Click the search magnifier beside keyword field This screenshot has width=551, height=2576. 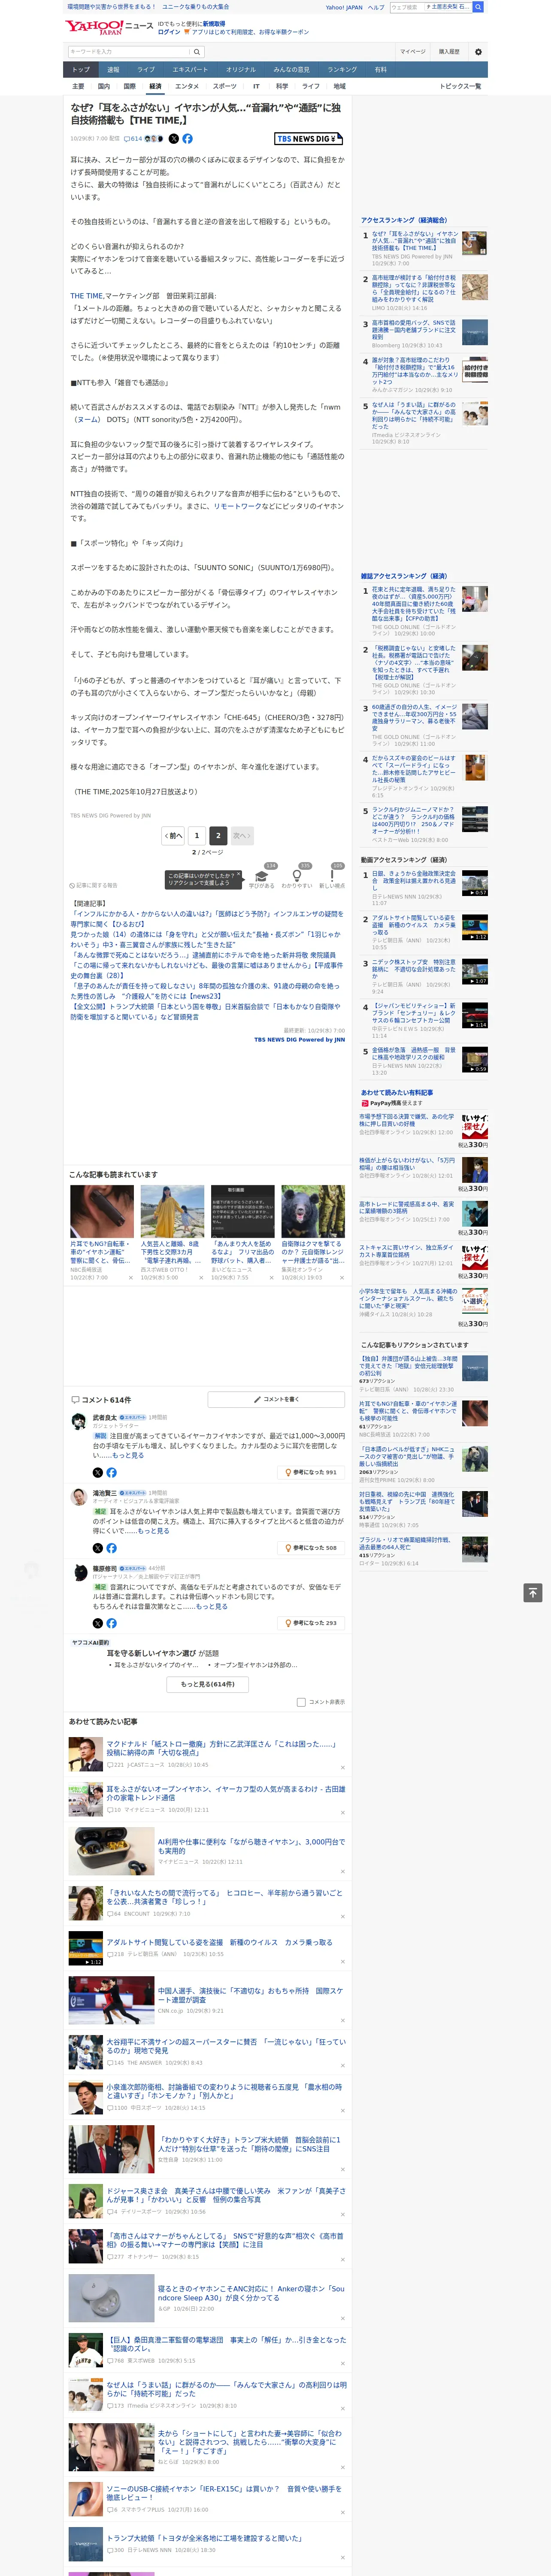(x=197, y=52)
